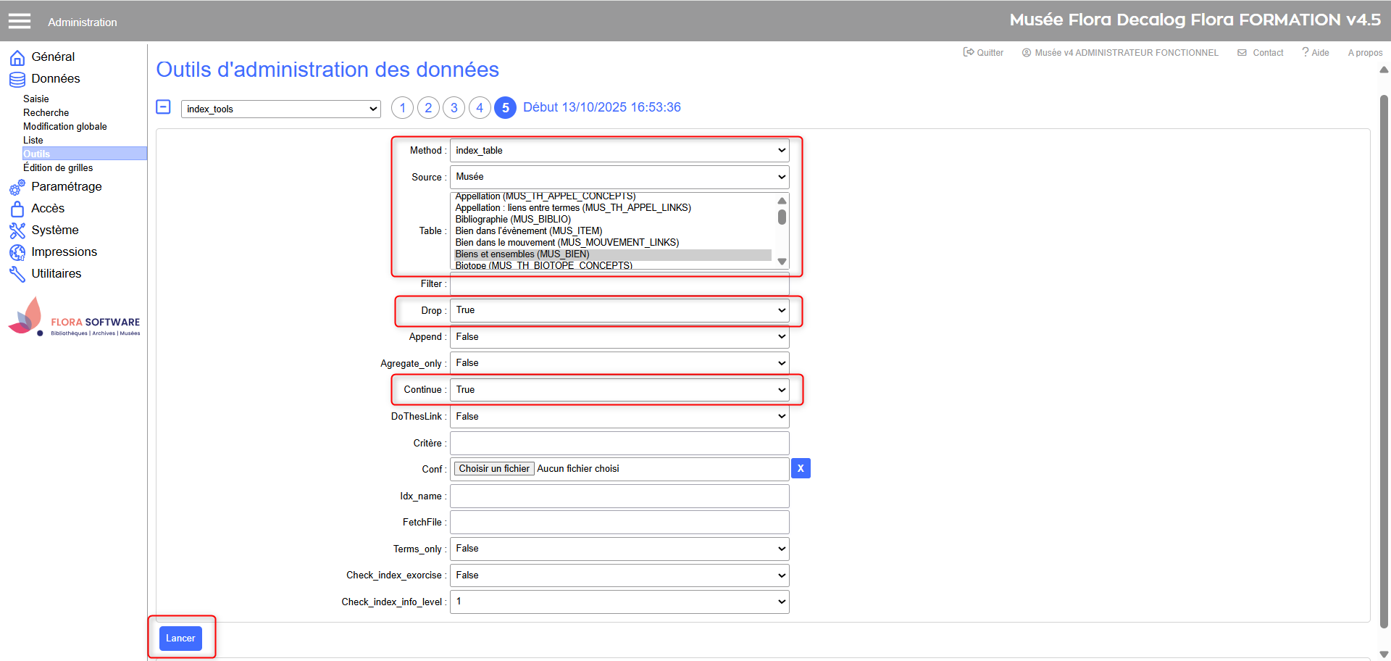Viewport: 1391px width, 661px height.
Task: Go to step 3 circle
Action: tap(454, 108)
